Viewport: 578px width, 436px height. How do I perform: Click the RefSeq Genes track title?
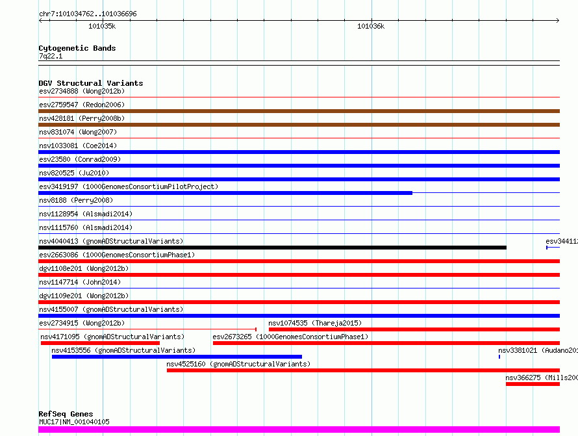coord(66,414)
